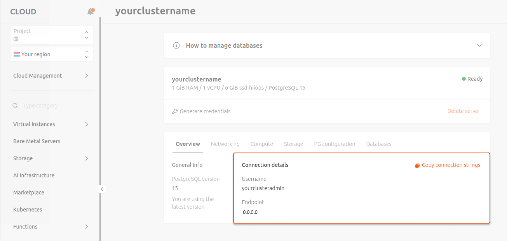This screenshot has width=507, height=241.
Task: Switch to the Networking tab
Action: (225, 144)
